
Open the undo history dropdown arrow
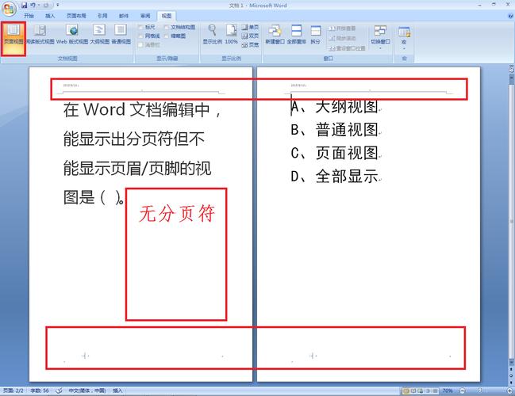(39, 6)
